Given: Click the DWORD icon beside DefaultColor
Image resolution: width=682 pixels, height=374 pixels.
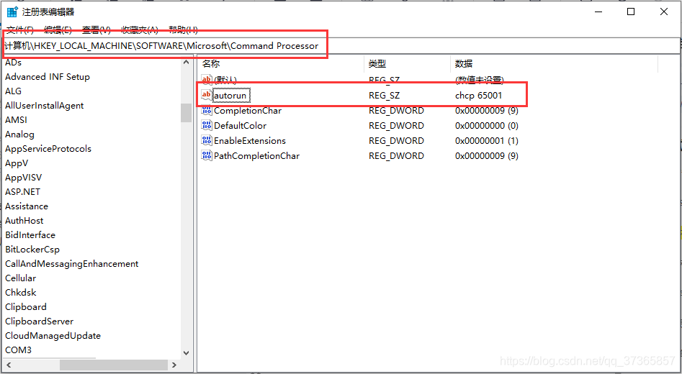Looking at the screenshot, I should (x=207, y=126).
